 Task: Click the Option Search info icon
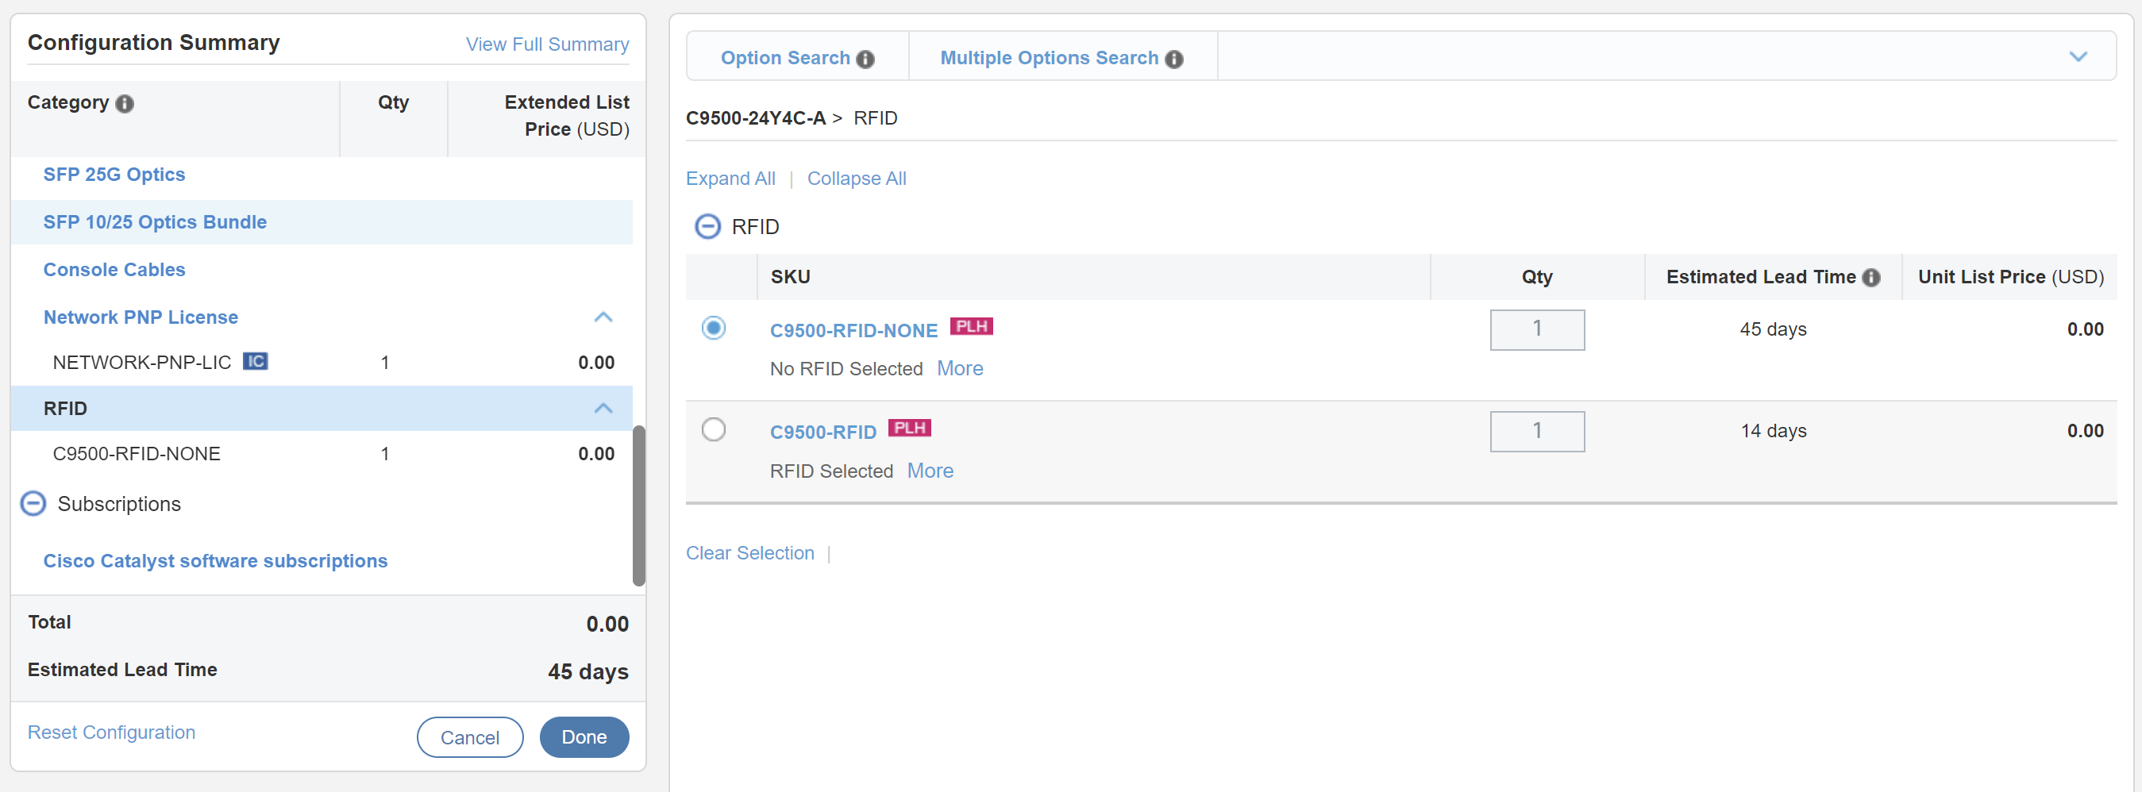[x=865, y=59]
